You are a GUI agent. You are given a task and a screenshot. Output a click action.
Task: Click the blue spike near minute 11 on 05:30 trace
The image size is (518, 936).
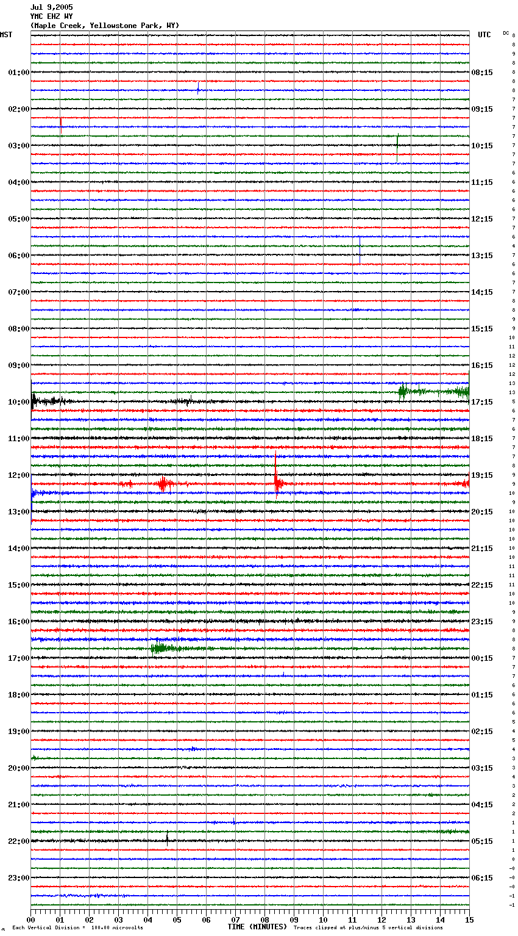360,250
